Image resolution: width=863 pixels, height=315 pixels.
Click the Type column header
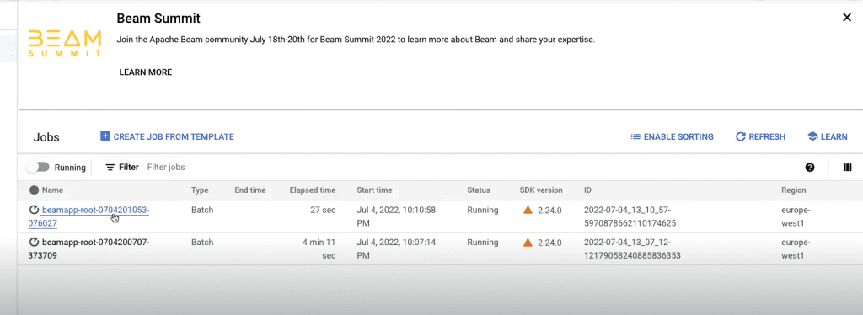click(200, 190)
